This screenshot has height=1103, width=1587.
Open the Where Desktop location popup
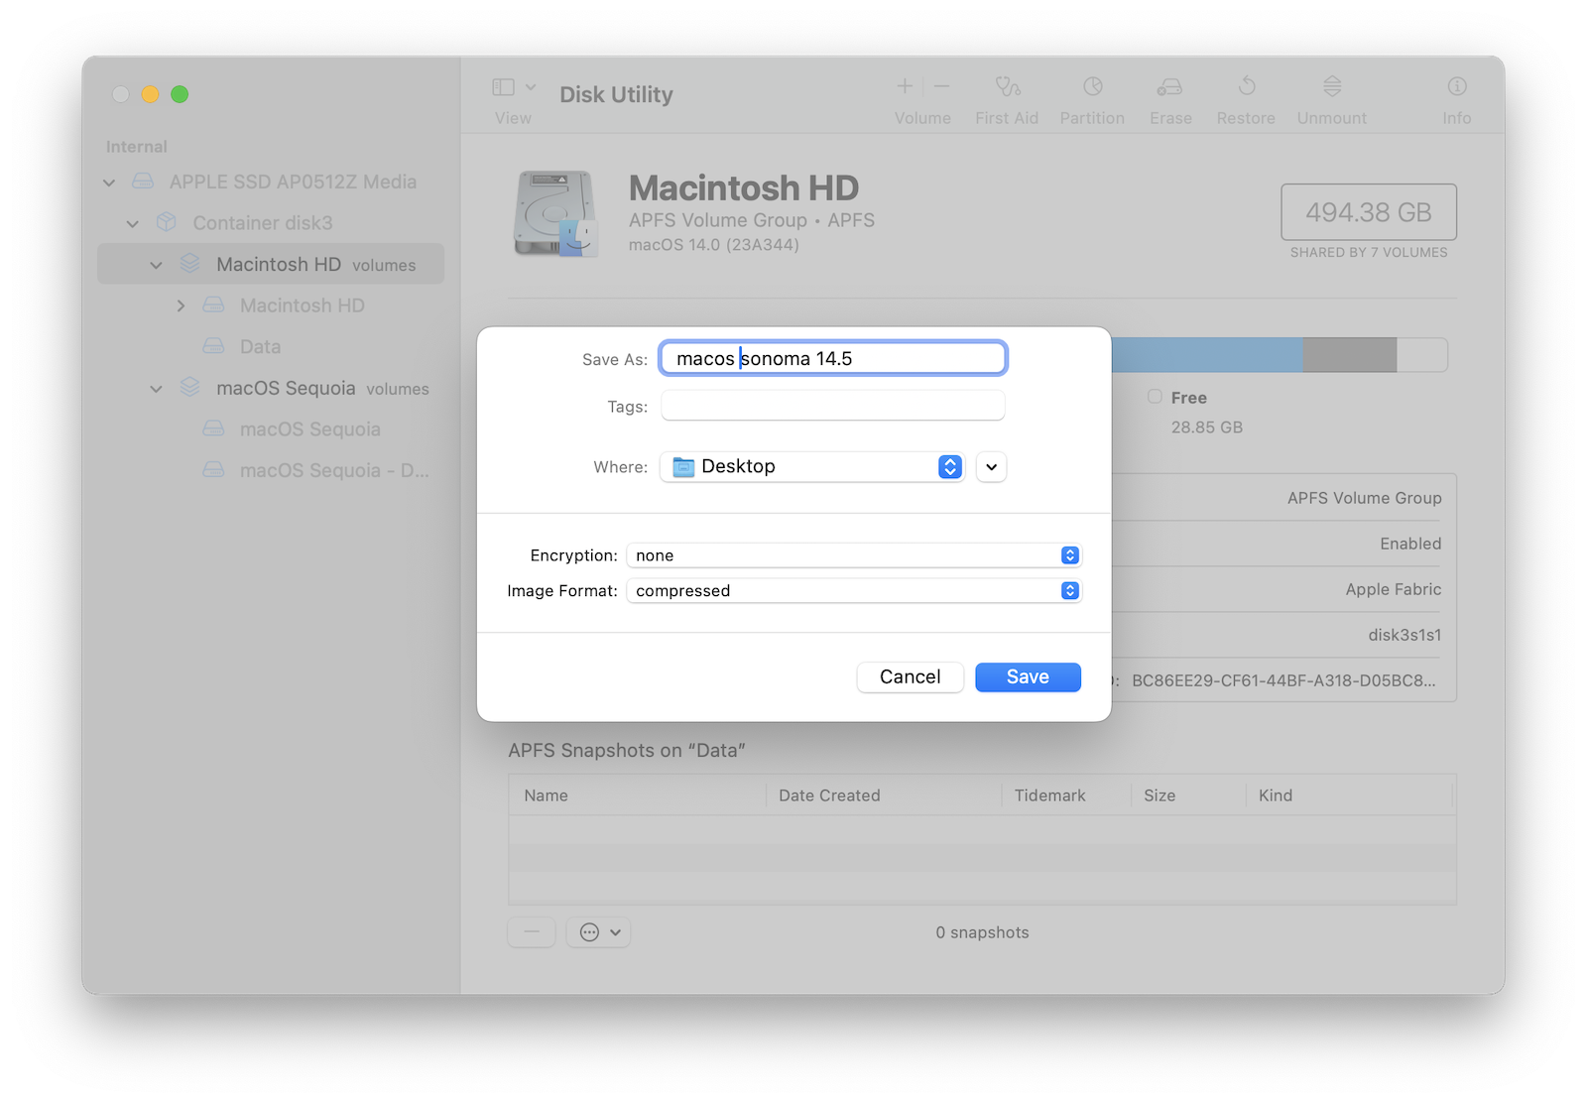(812, 466)
